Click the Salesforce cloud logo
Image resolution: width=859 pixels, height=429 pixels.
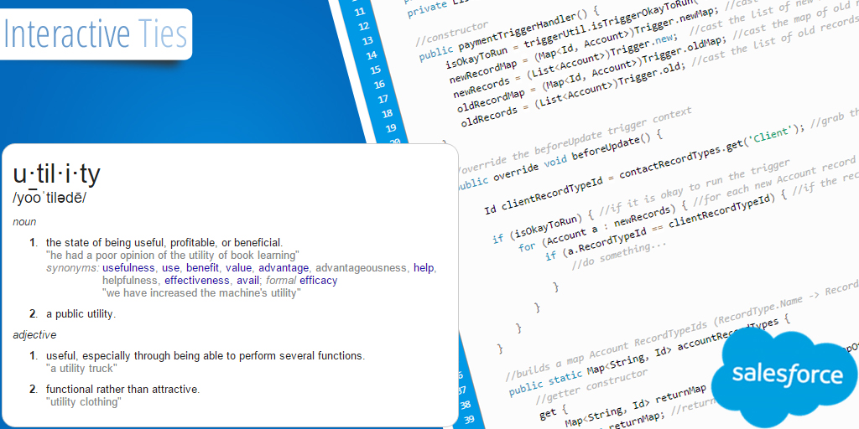[x=786, y=373]
